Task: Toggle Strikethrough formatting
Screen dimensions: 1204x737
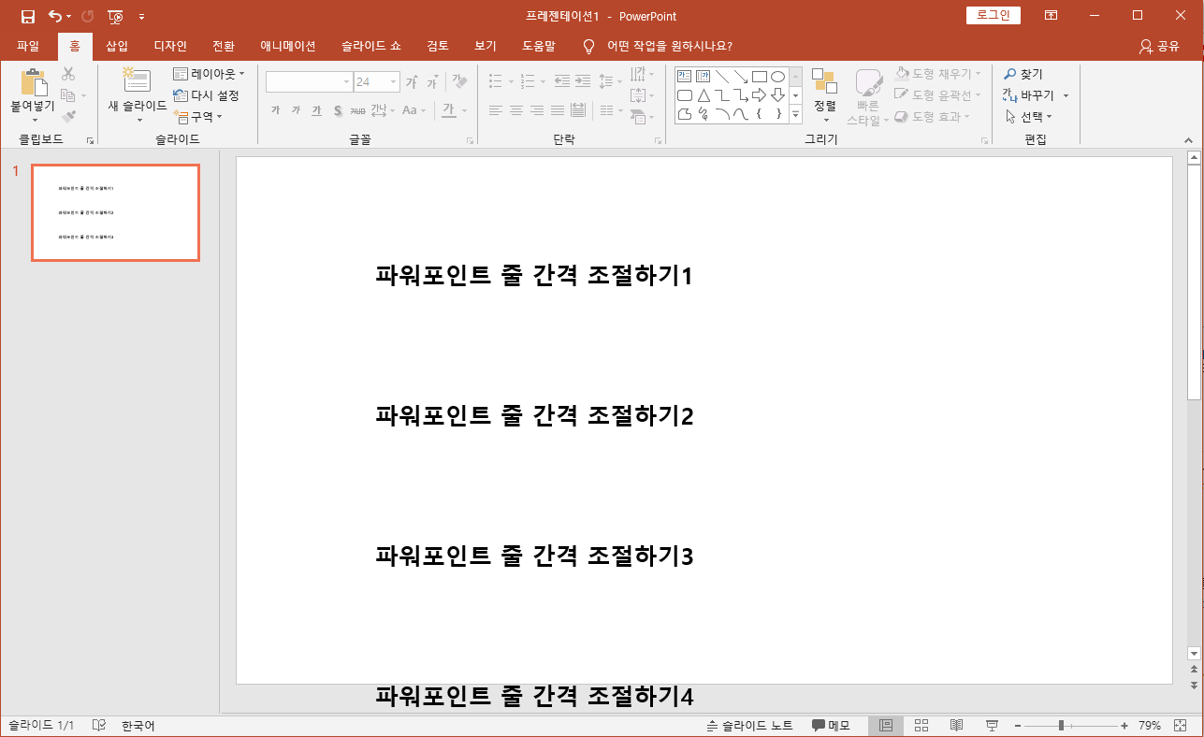Action: 357,110
